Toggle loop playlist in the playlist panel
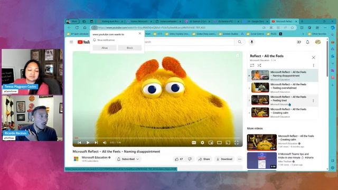This screenshot has height=190, width=338. click(252, 65)
